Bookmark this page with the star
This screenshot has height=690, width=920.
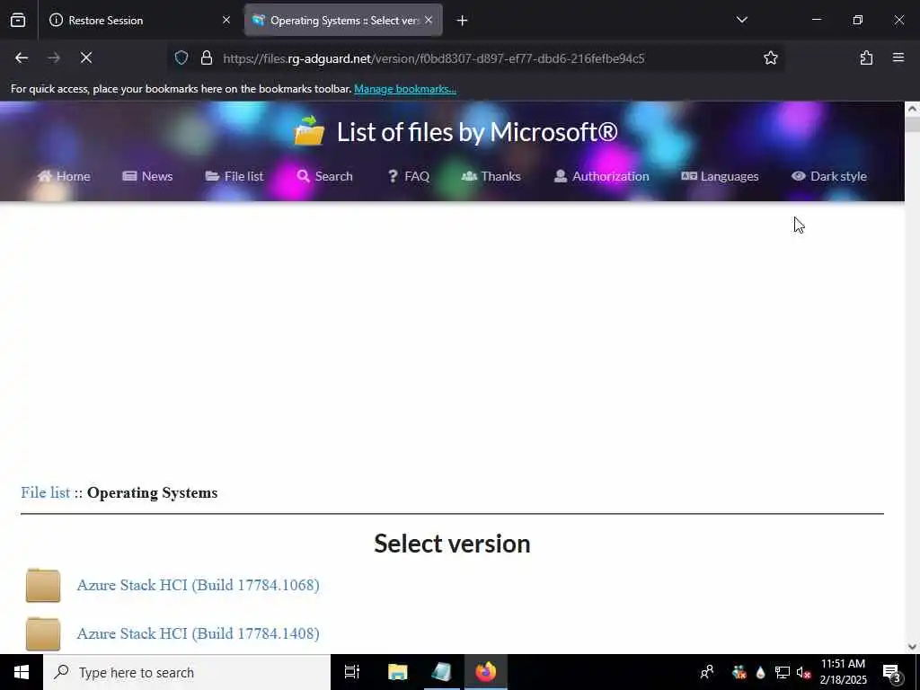point(770,57)
